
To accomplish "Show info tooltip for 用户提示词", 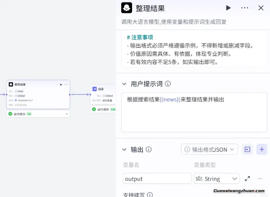I will [168, 84].
